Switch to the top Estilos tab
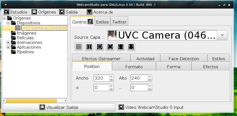Viewport: 237px width, 116px height. click(x=102, y=22)
